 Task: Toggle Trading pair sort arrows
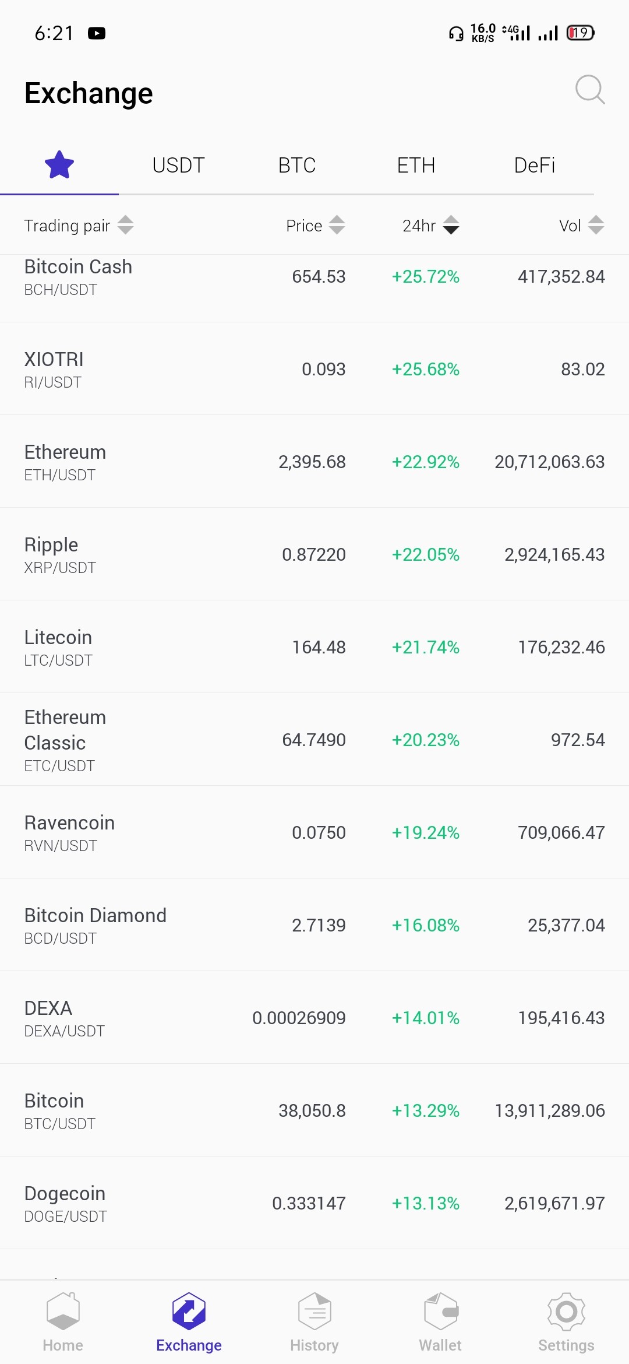[126, 225]
